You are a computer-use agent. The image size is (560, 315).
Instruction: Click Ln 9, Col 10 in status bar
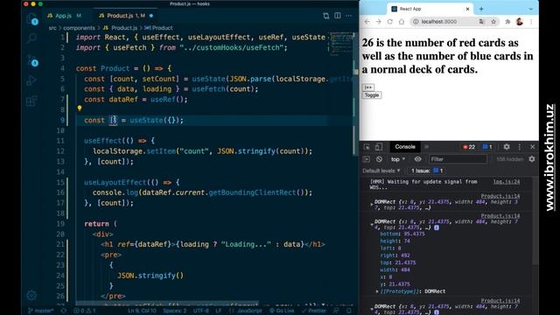pyautogui.click(x=142, y=311)
